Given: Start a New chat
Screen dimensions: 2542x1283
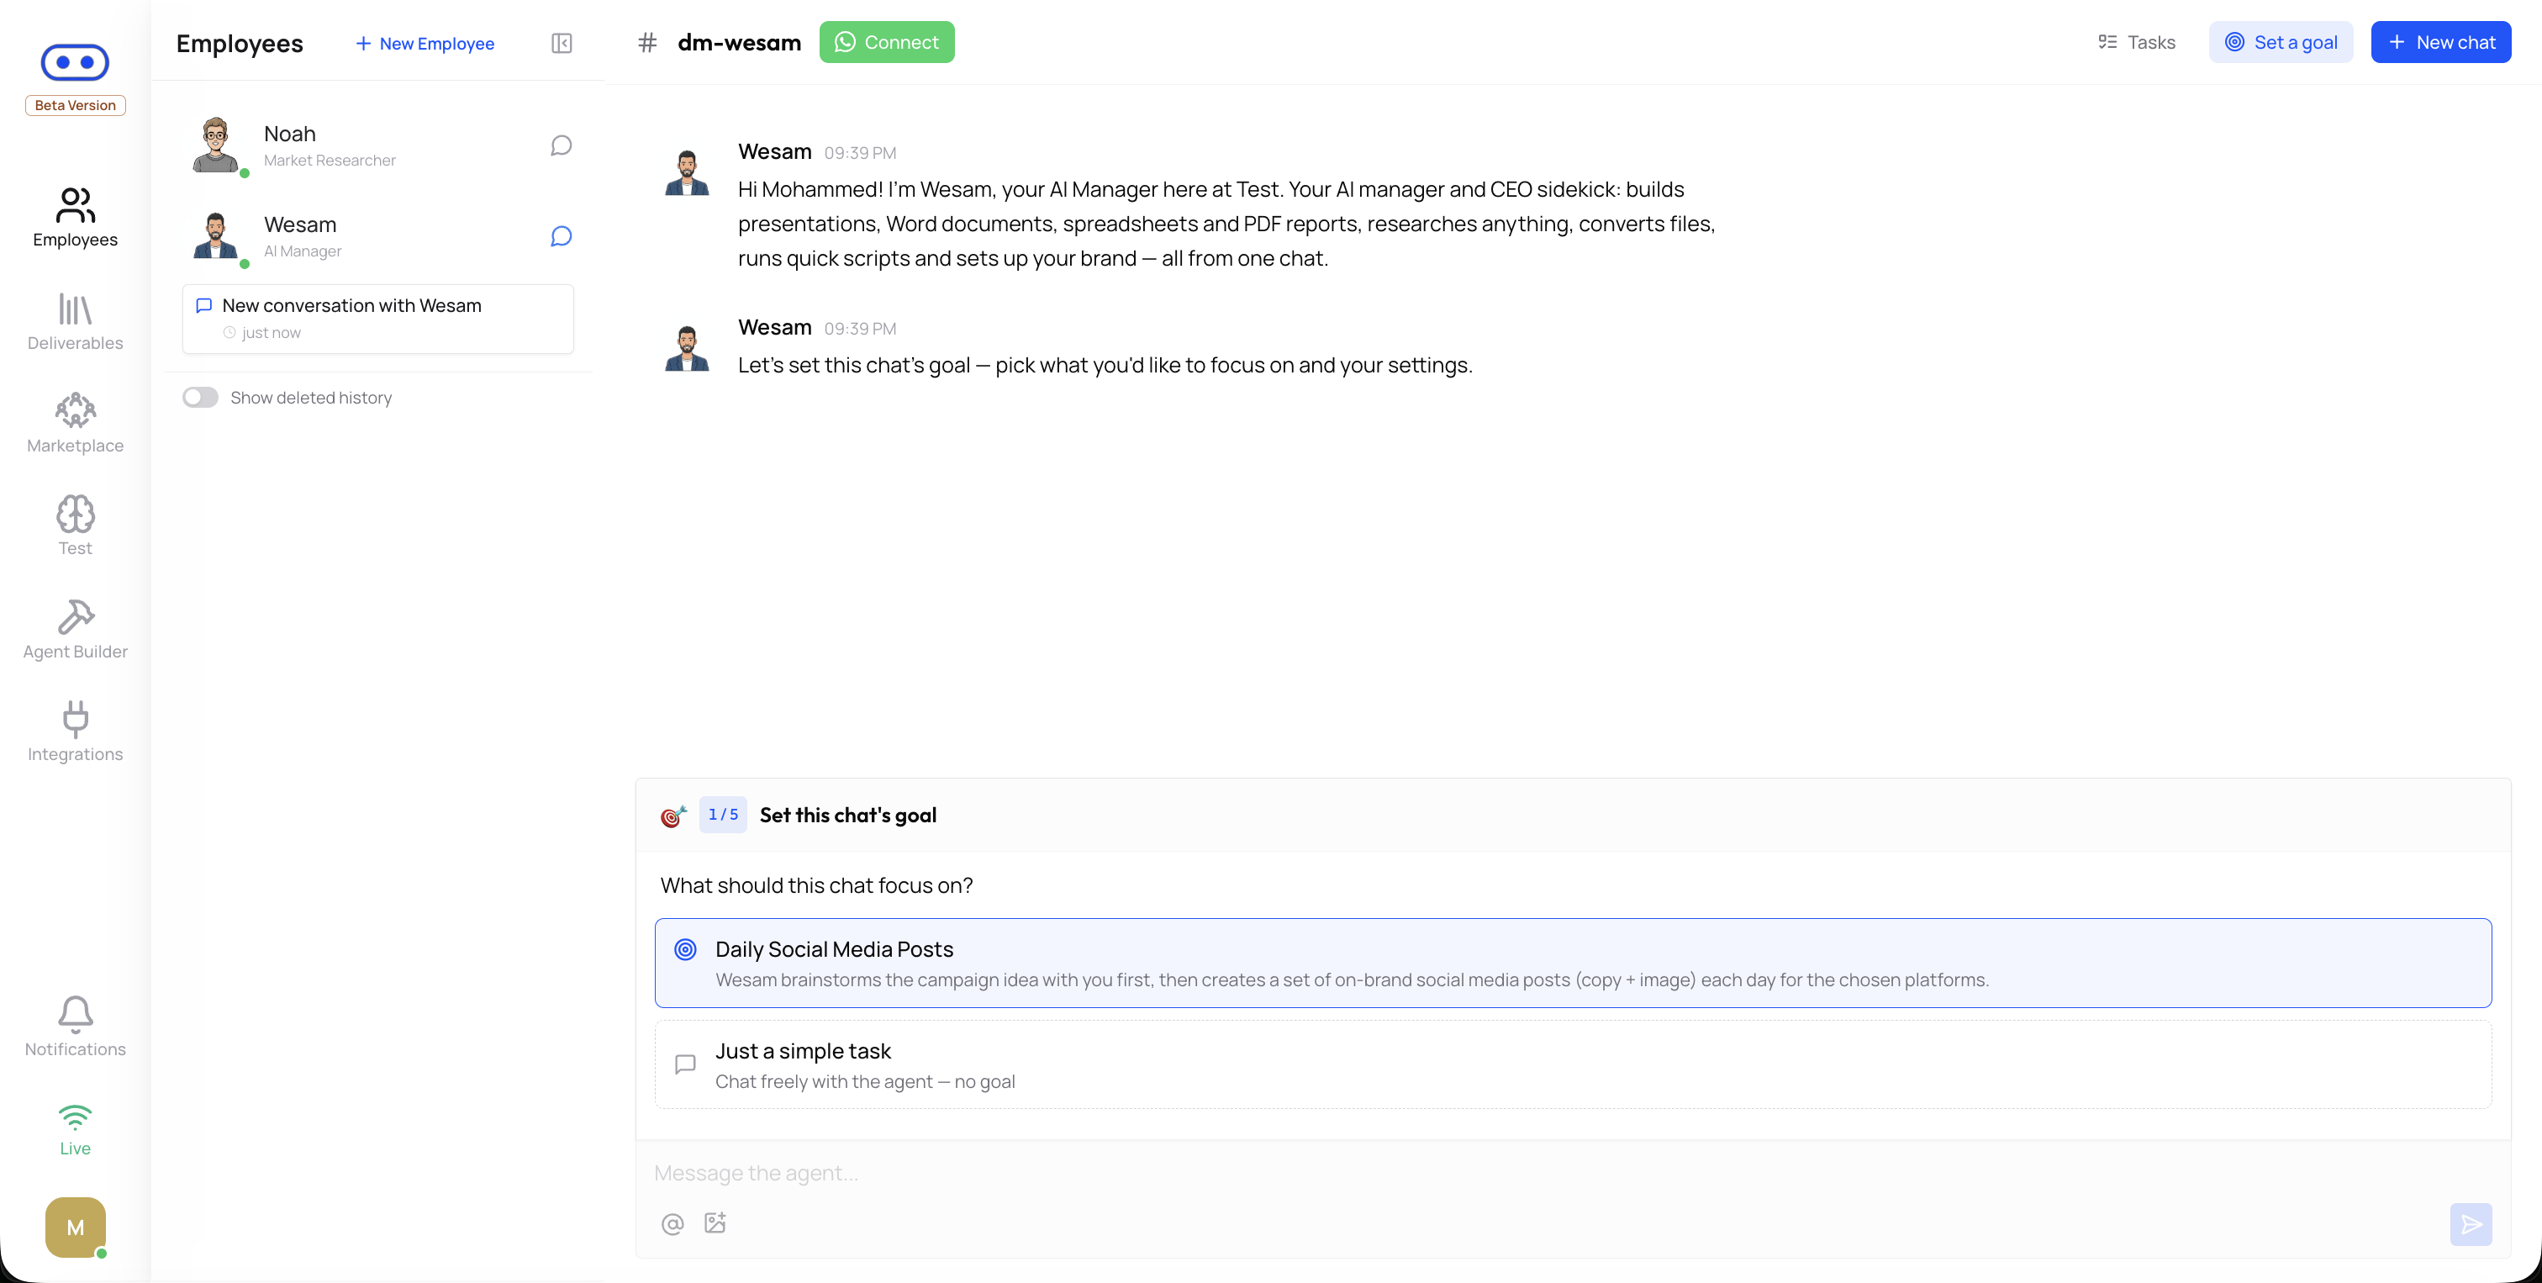Looking at the screenshot, I should click(x=2441, y=42).
